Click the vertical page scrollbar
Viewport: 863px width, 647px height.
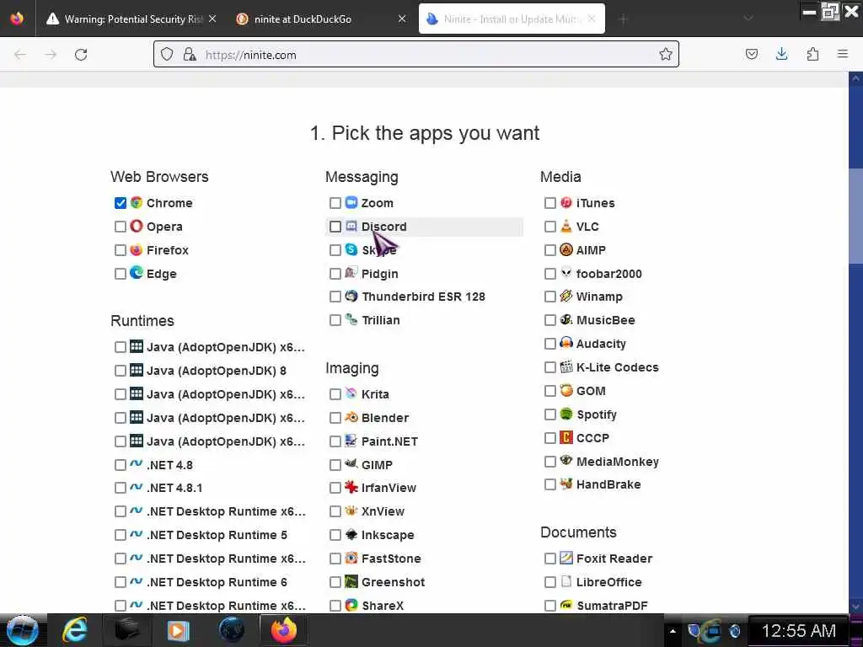(x=855, y=215)
